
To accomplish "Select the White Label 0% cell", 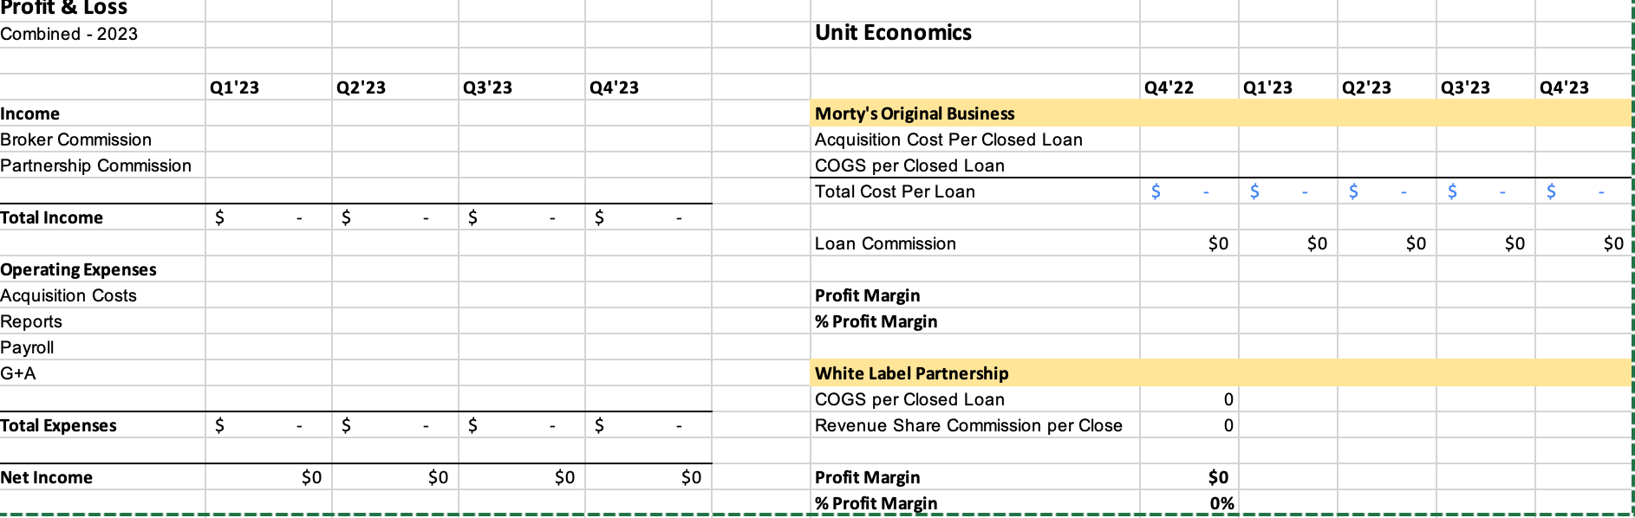I will pyautogui.click(x=1189, y=503).
